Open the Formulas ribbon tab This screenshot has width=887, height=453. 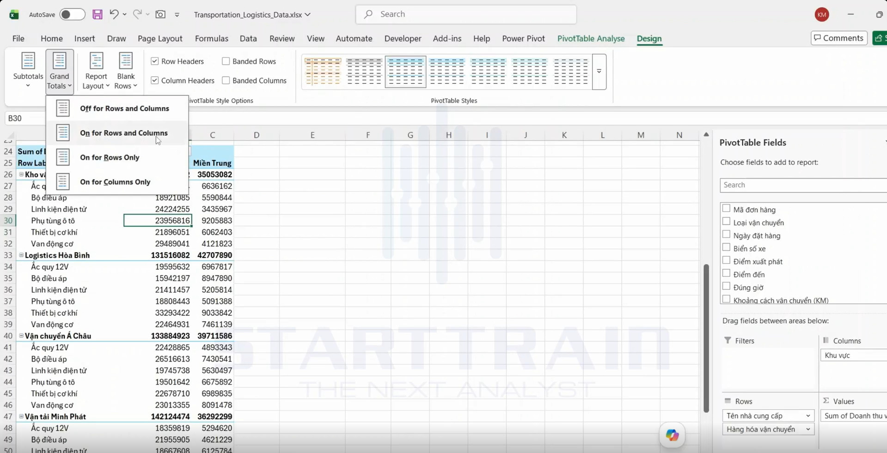point(212,38)
